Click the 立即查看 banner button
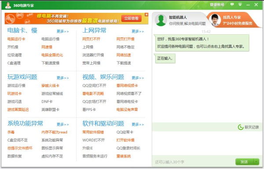Screen dimensions: 264x169 click(x=131, y=18)
